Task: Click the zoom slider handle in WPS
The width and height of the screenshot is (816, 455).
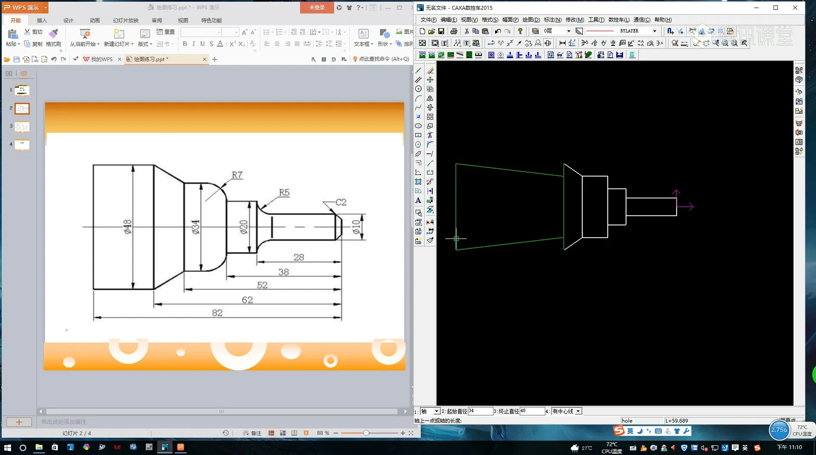Action: (x=366, y=433)
